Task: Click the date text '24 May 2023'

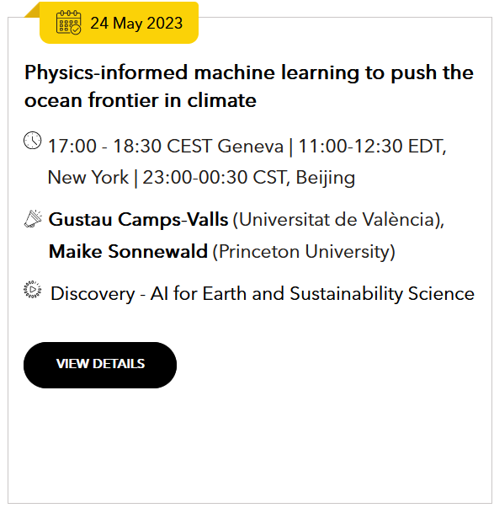Action: pyautogui.click(x=136, y=24)
